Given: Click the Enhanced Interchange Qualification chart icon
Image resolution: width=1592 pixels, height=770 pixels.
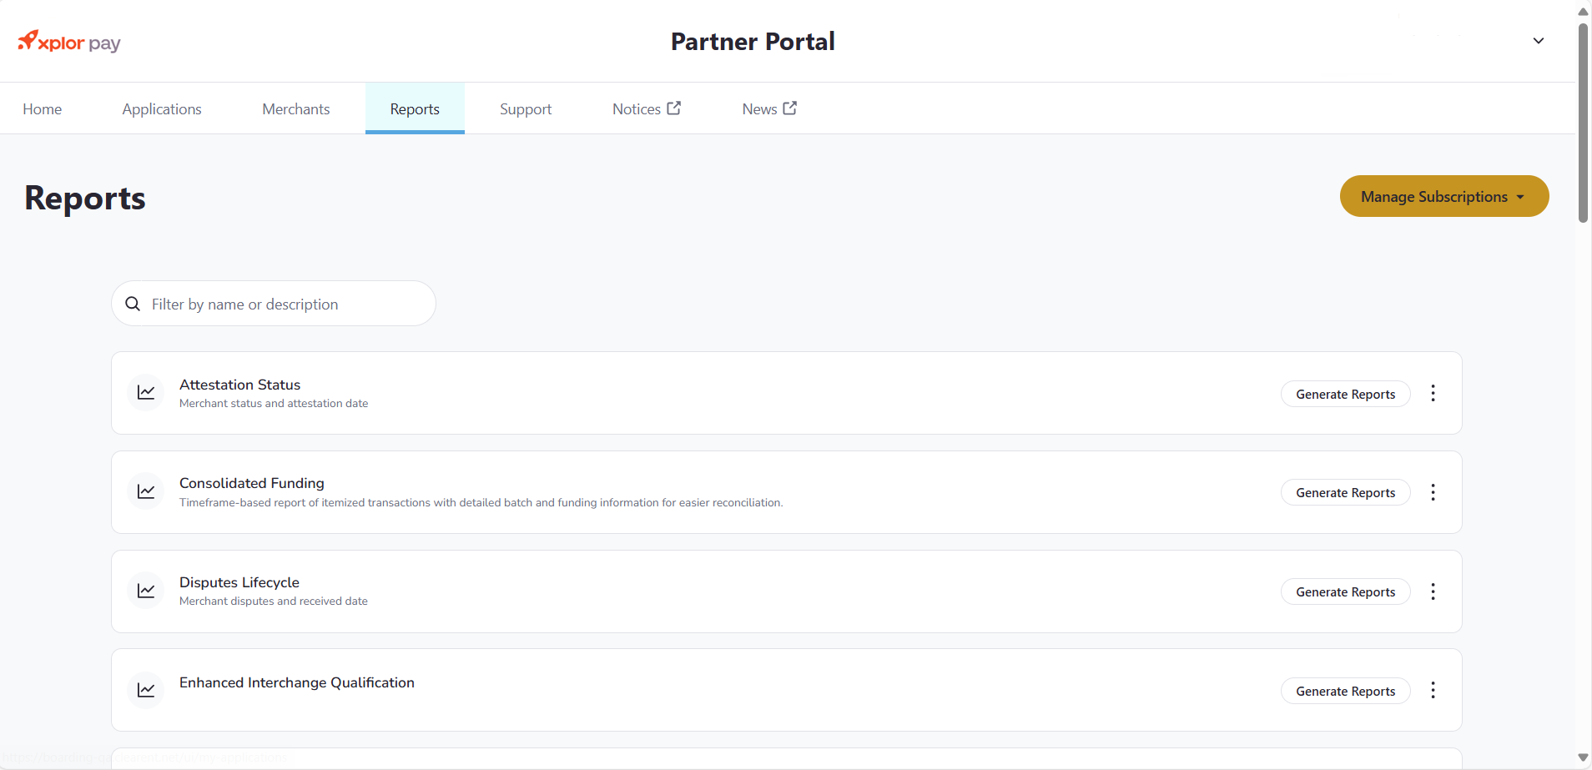Looking at the screenshot, I should click(146, 690).
